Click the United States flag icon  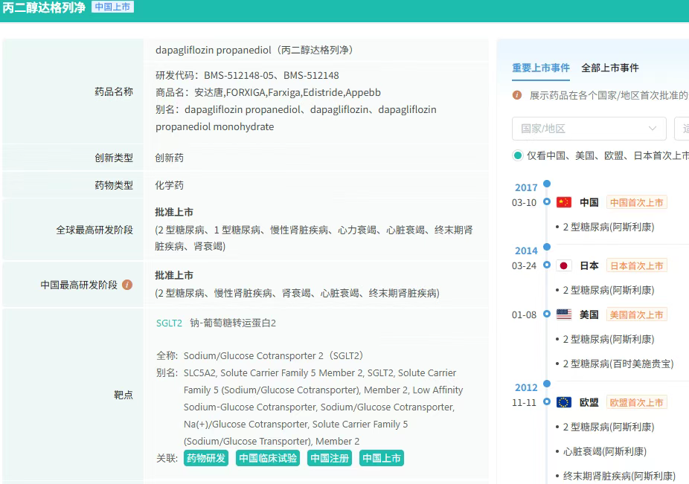pyautogui.click(x=564, y=314)
